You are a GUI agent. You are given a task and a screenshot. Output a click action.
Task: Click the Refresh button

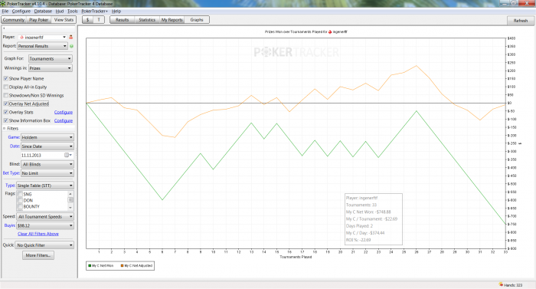click(520, 21)
